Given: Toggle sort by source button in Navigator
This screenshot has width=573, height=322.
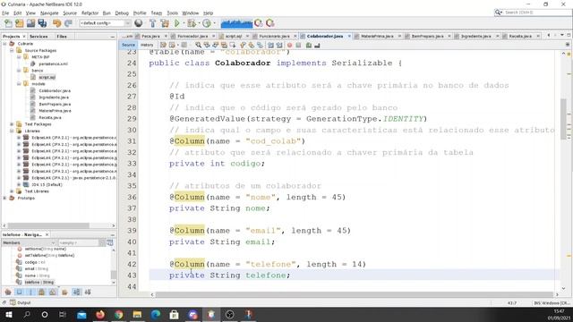Looking at the screenshot, I should point(88,292).
